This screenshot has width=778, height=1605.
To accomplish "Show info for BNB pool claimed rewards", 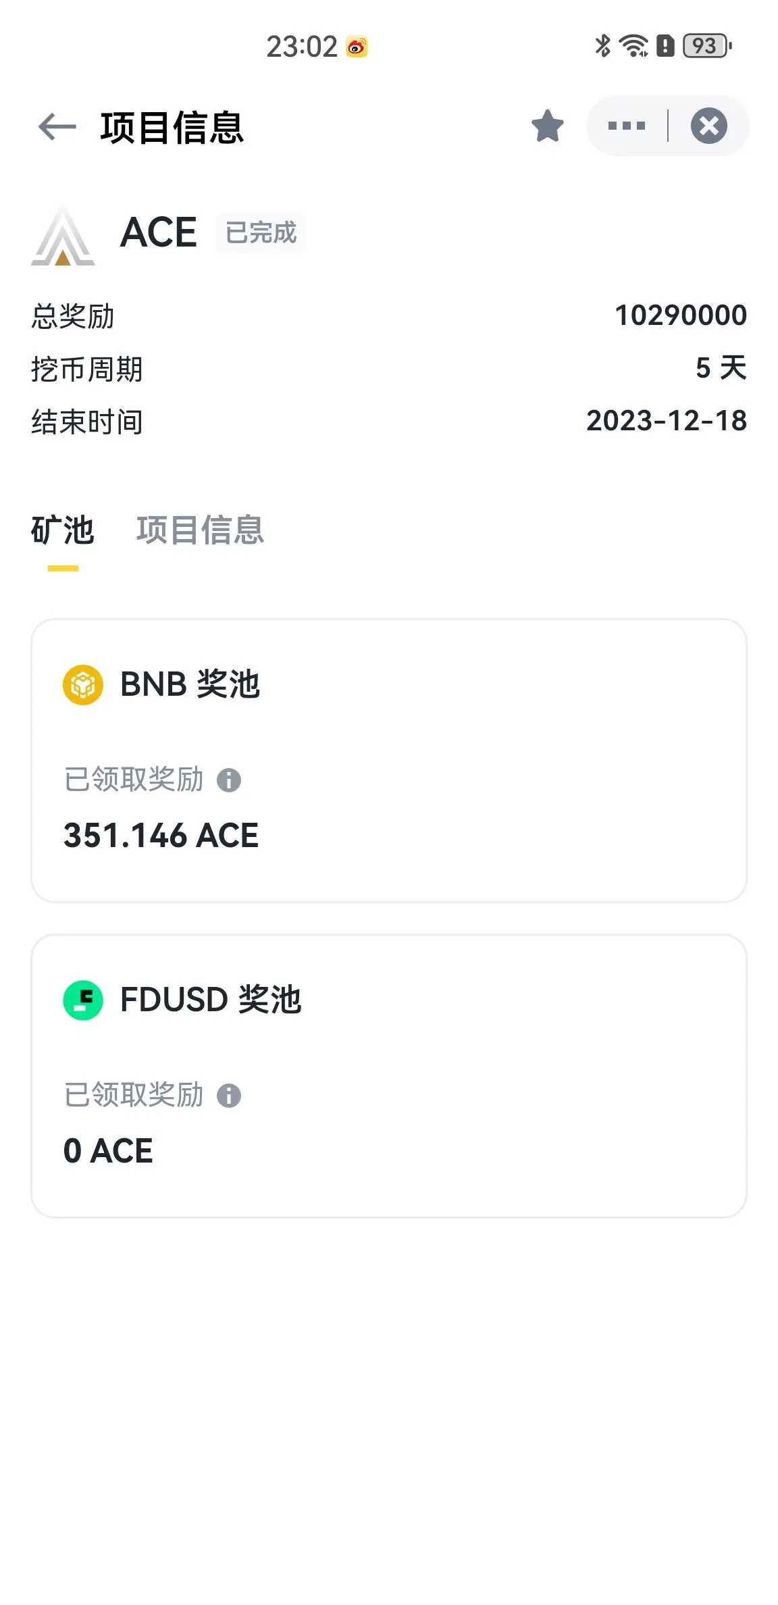I will coord(229,780).
